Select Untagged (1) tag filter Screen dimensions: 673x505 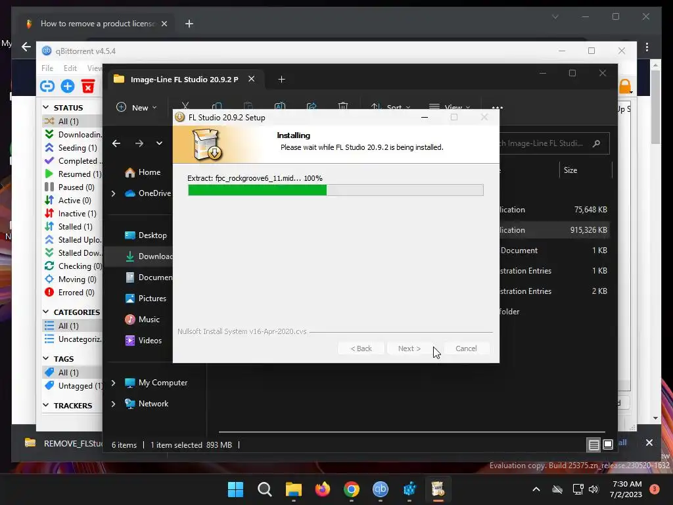click(x=73, y=385)
